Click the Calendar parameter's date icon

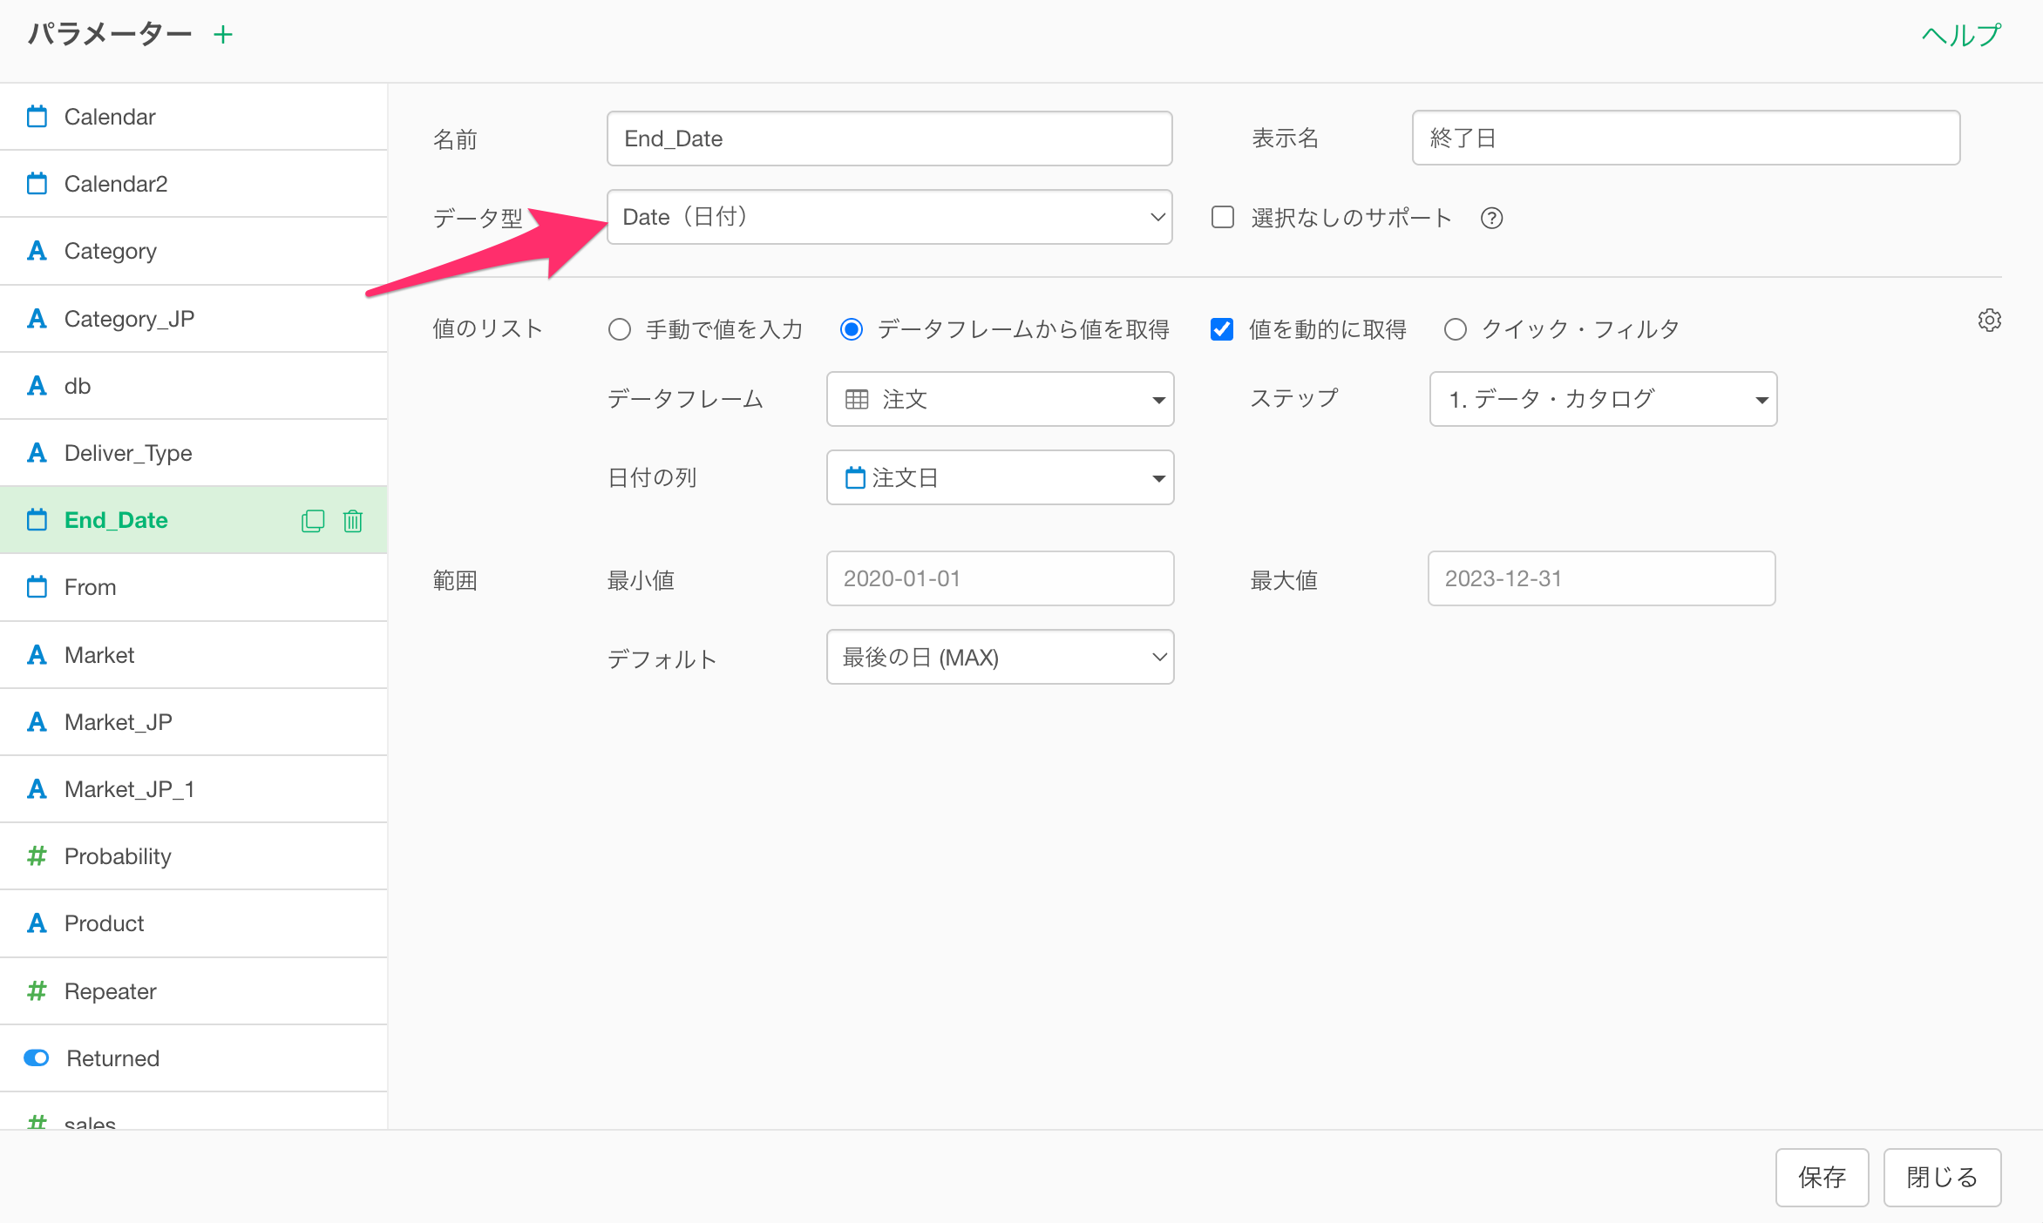pos(37,117)
